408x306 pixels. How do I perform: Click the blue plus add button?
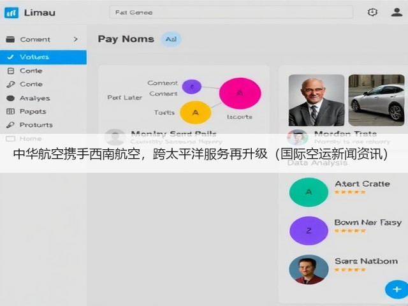pyautogui.click(x=397, y=289)
